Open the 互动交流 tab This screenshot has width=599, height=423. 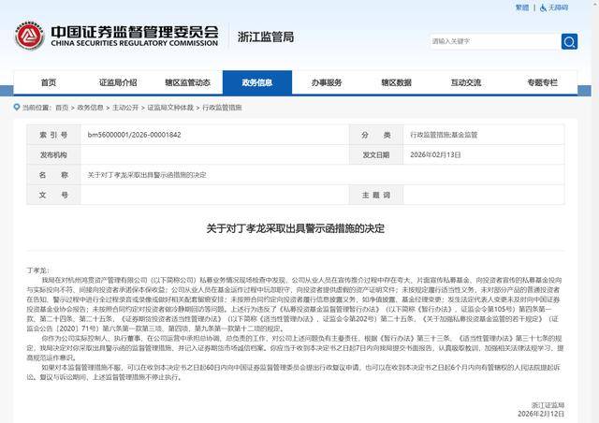465,82
